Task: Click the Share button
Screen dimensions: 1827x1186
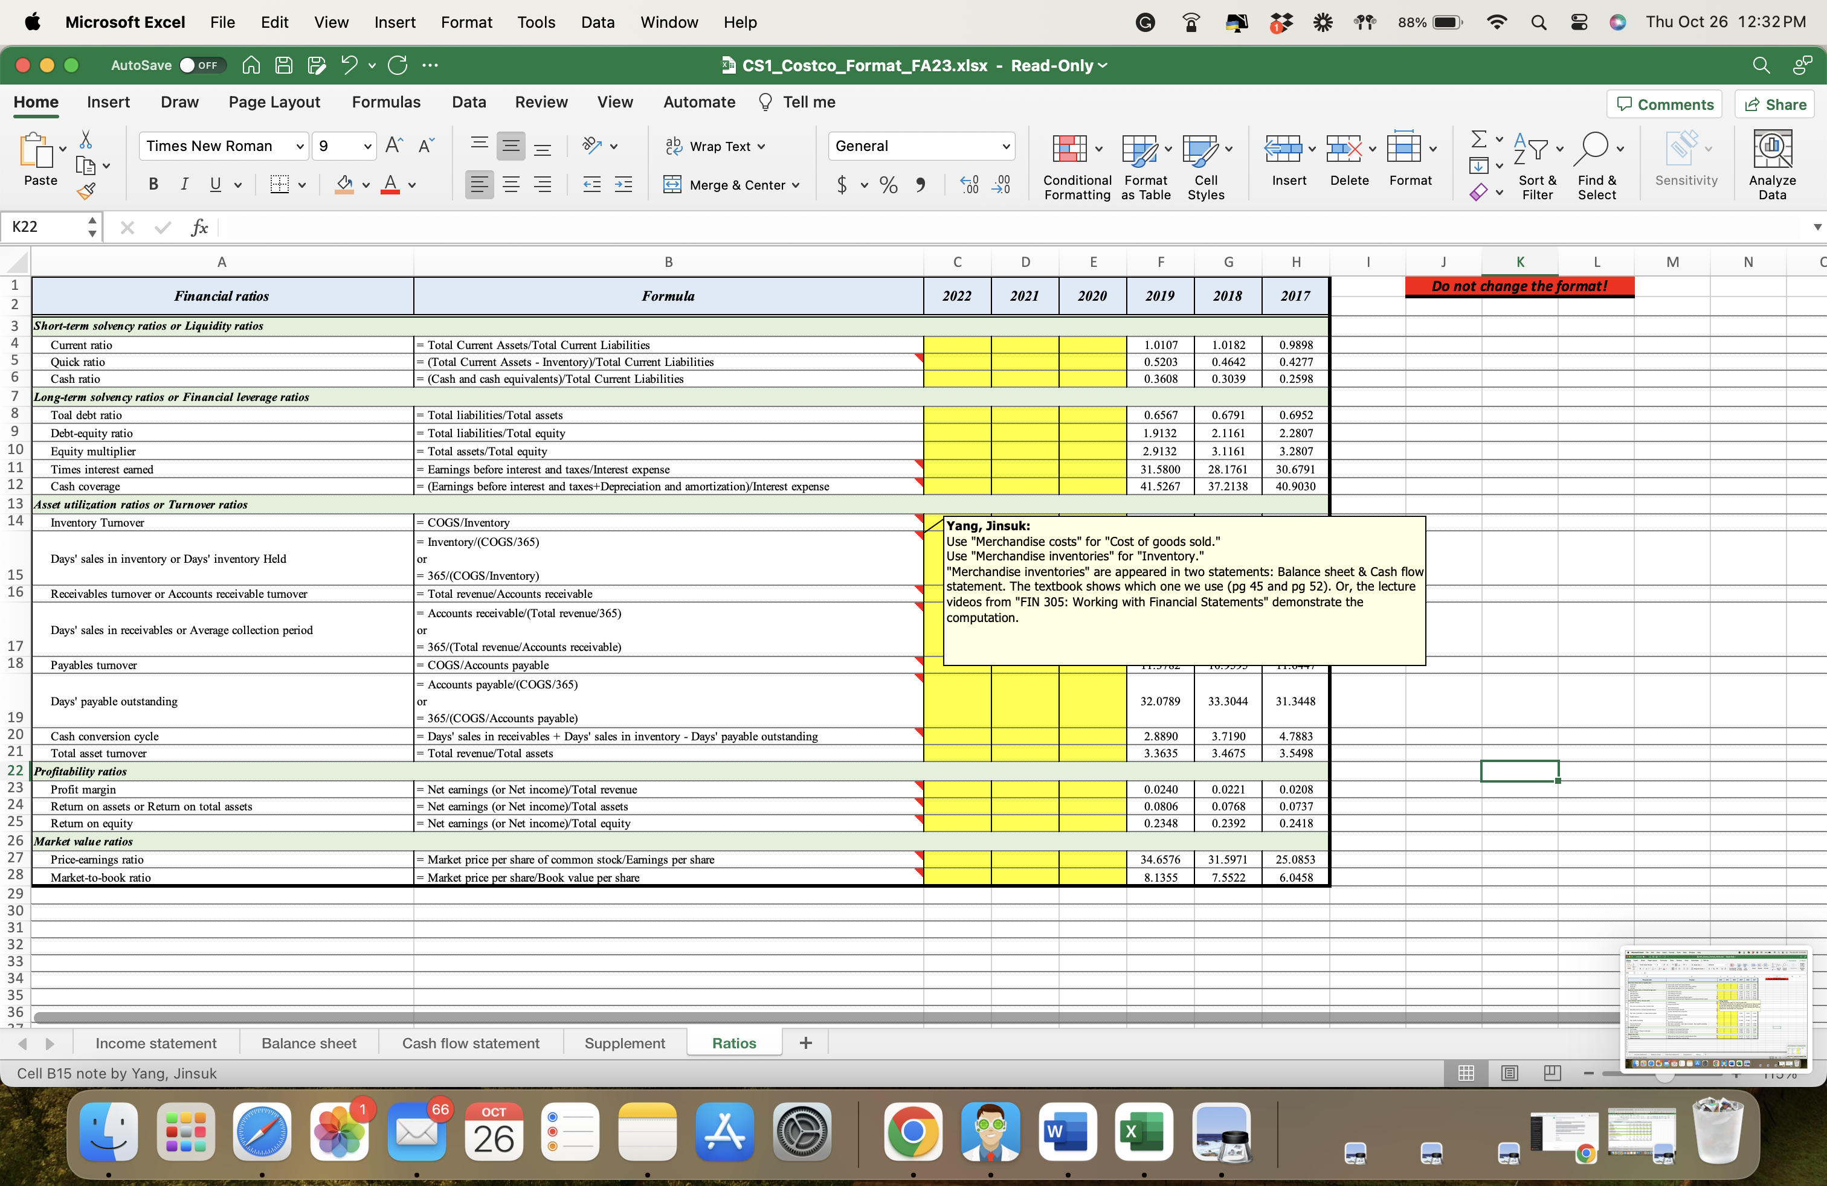Action: [1775, 104]
